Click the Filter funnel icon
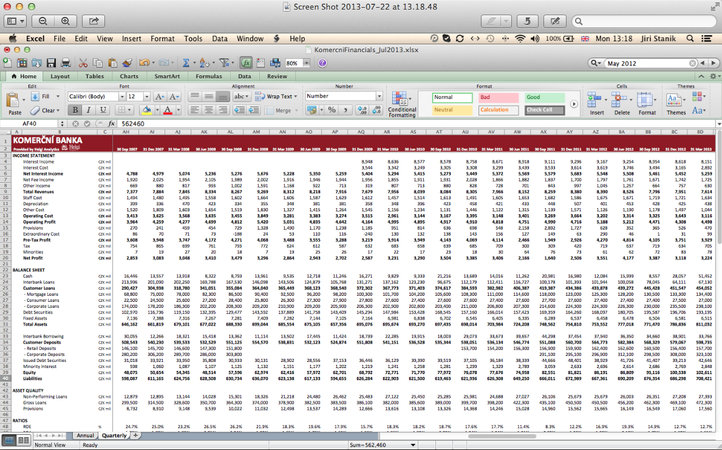Screen dimensions: 722x450 pyautogui.click(x=224, y=63)
